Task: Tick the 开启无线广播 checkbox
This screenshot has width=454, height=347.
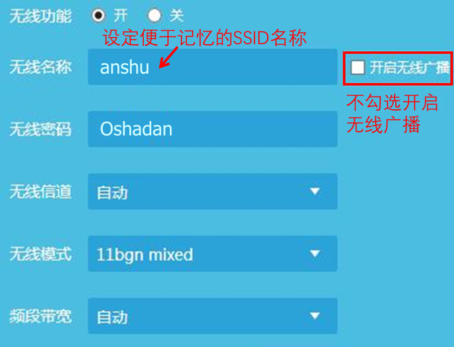Action: pos(357,68)
